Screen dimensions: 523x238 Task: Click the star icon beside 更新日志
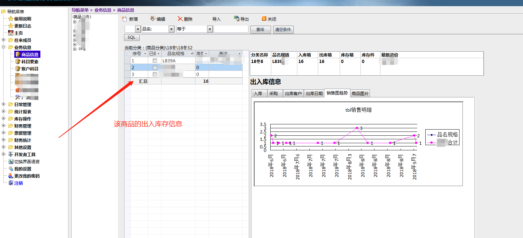(11, 26)
